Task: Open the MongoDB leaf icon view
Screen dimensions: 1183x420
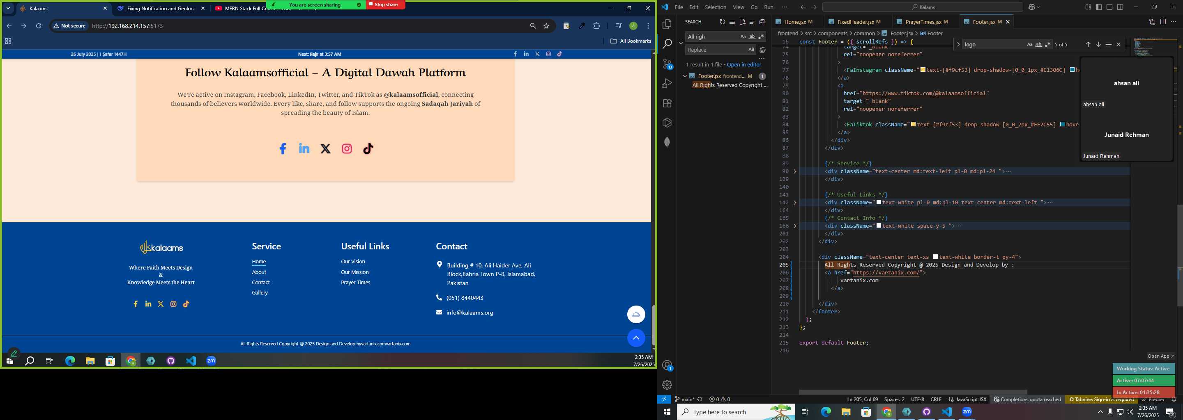Action: coord(667,143)
